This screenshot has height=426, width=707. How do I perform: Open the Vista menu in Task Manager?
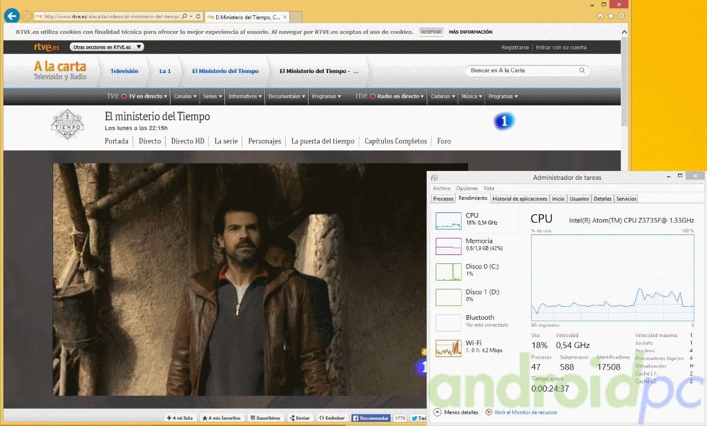[x=489, y=188]
